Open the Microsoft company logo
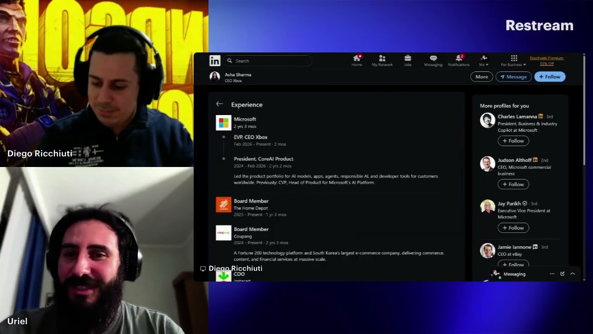The width and height of the screenshot is (593, 334). click(223, 122)
